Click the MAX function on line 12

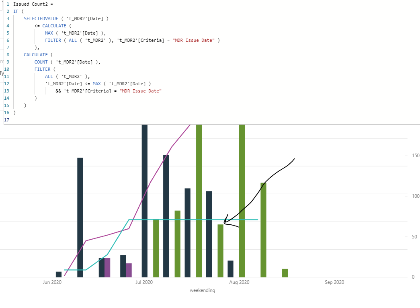click(x=97, y=84)
